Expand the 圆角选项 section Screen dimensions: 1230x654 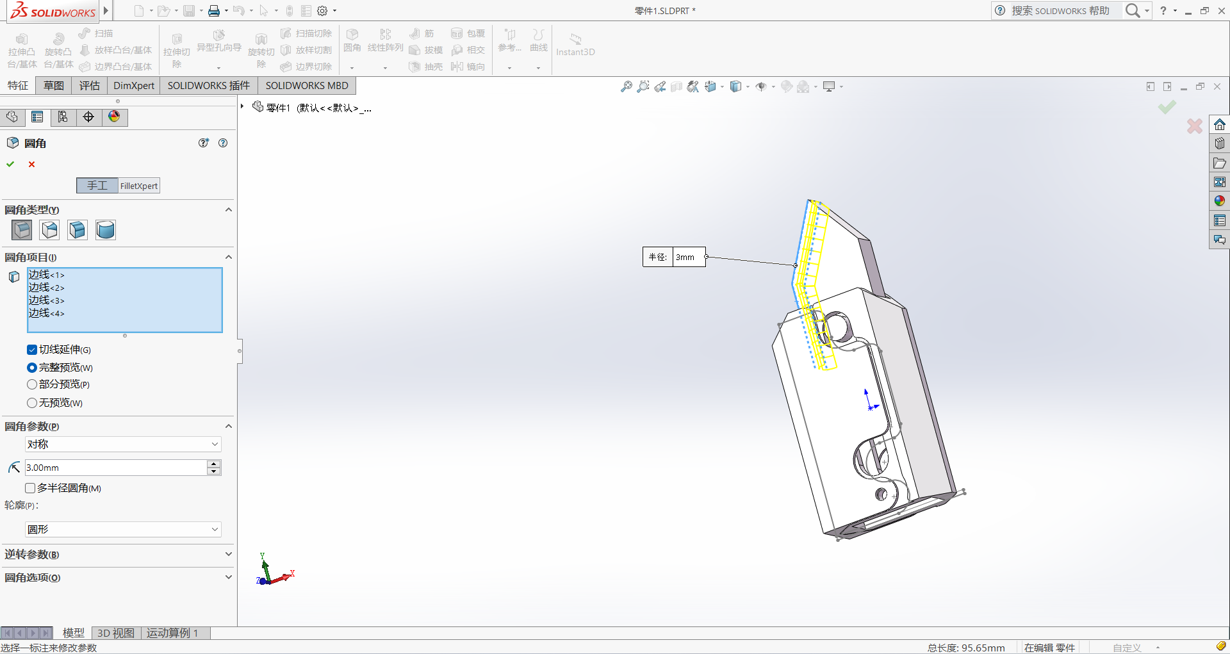(228, 577)
